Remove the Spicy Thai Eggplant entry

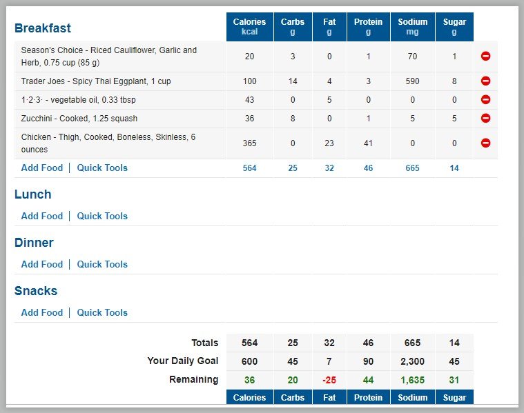tap(485, 81)
